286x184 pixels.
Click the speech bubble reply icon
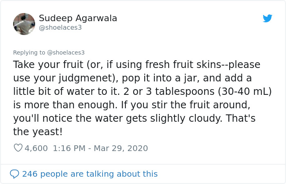(x=14, y=174)
